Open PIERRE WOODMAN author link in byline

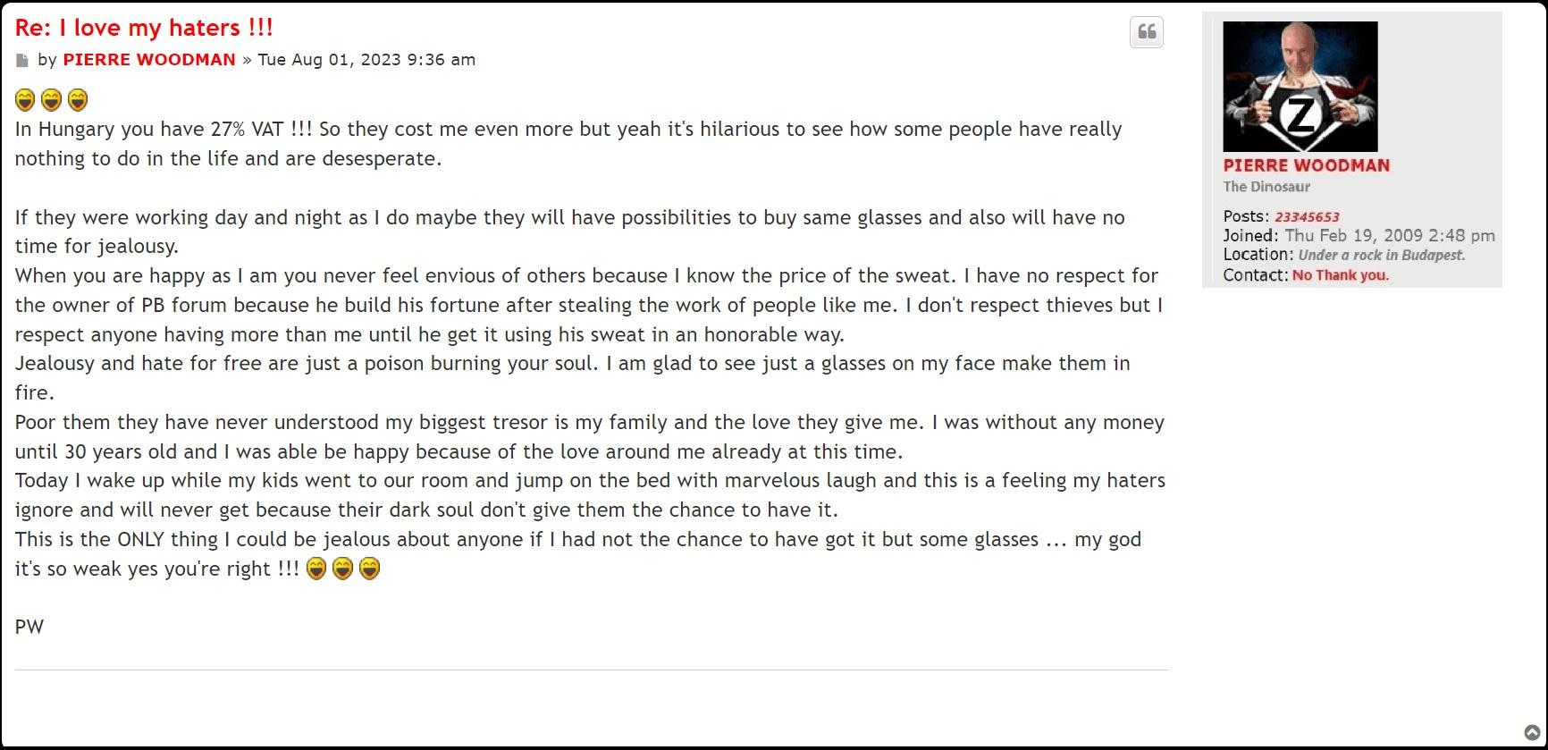[149, 60]
